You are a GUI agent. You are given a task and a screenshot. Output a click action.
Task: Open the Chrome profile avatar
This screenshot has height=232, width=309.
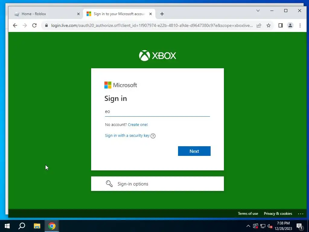coord(290,25)
